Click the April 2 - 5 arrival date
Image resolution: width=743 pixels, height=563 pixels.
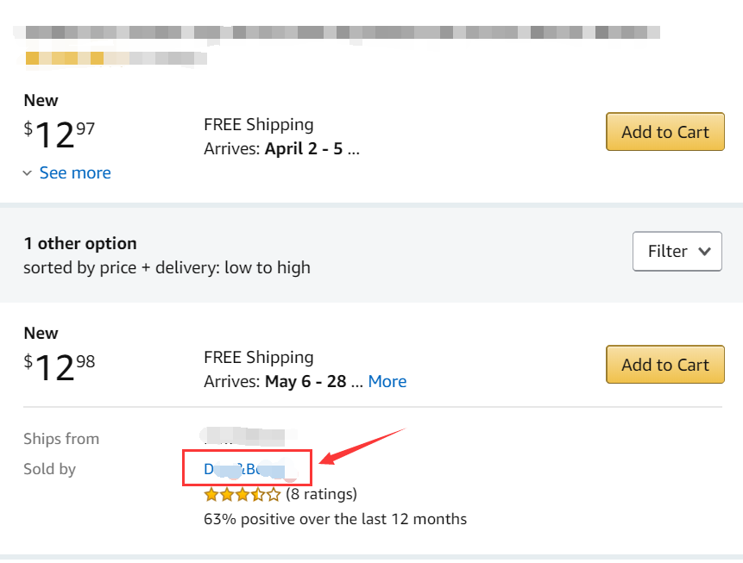point(304,148)
